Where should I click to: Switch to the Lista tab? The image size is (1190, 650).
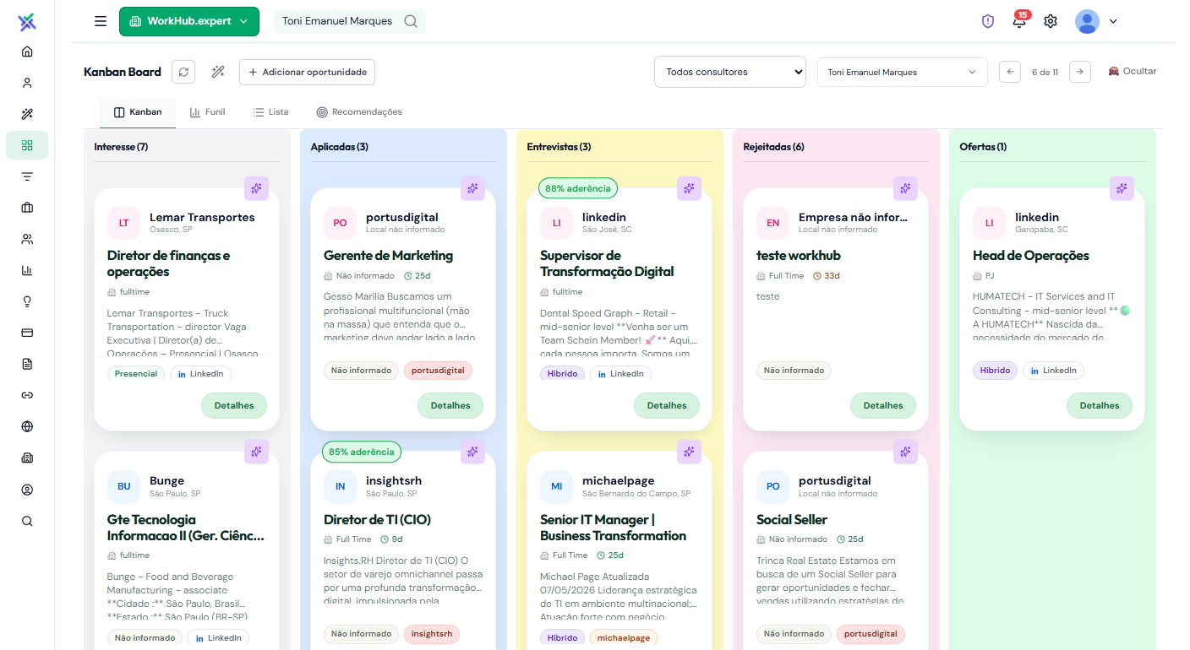(270, 111)
